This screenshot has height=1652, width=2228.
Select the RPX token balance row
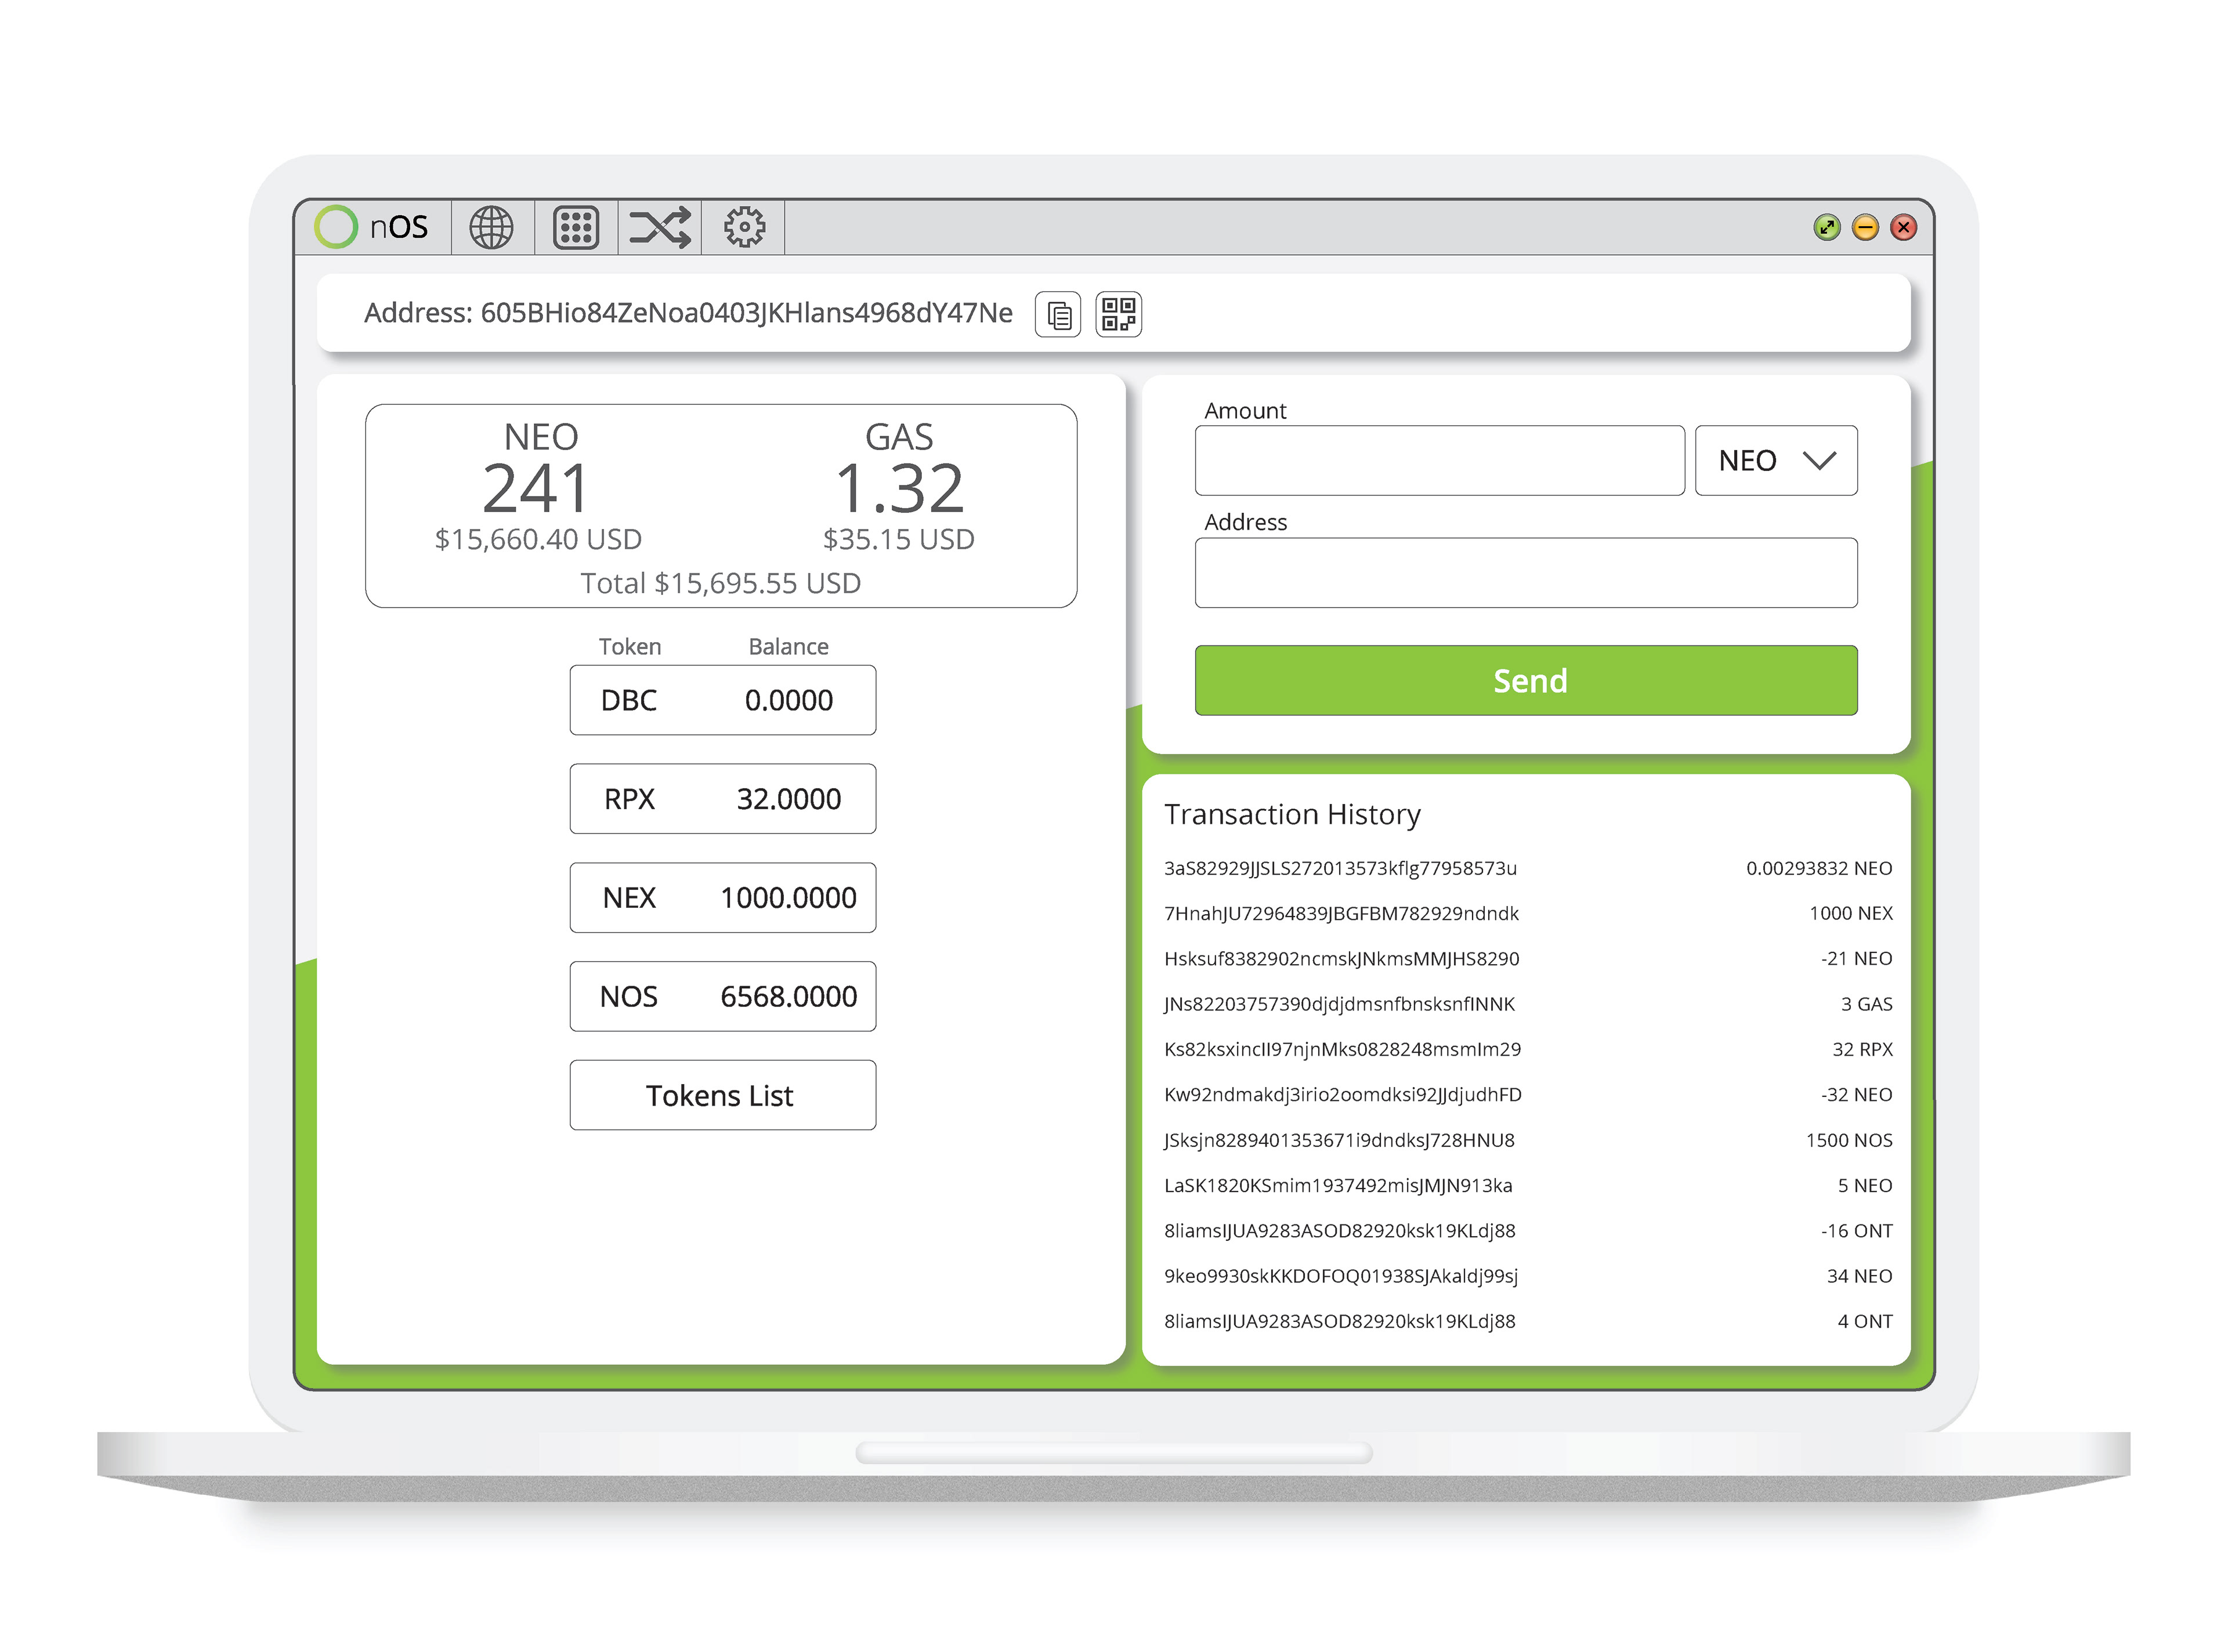pos(722,799)
